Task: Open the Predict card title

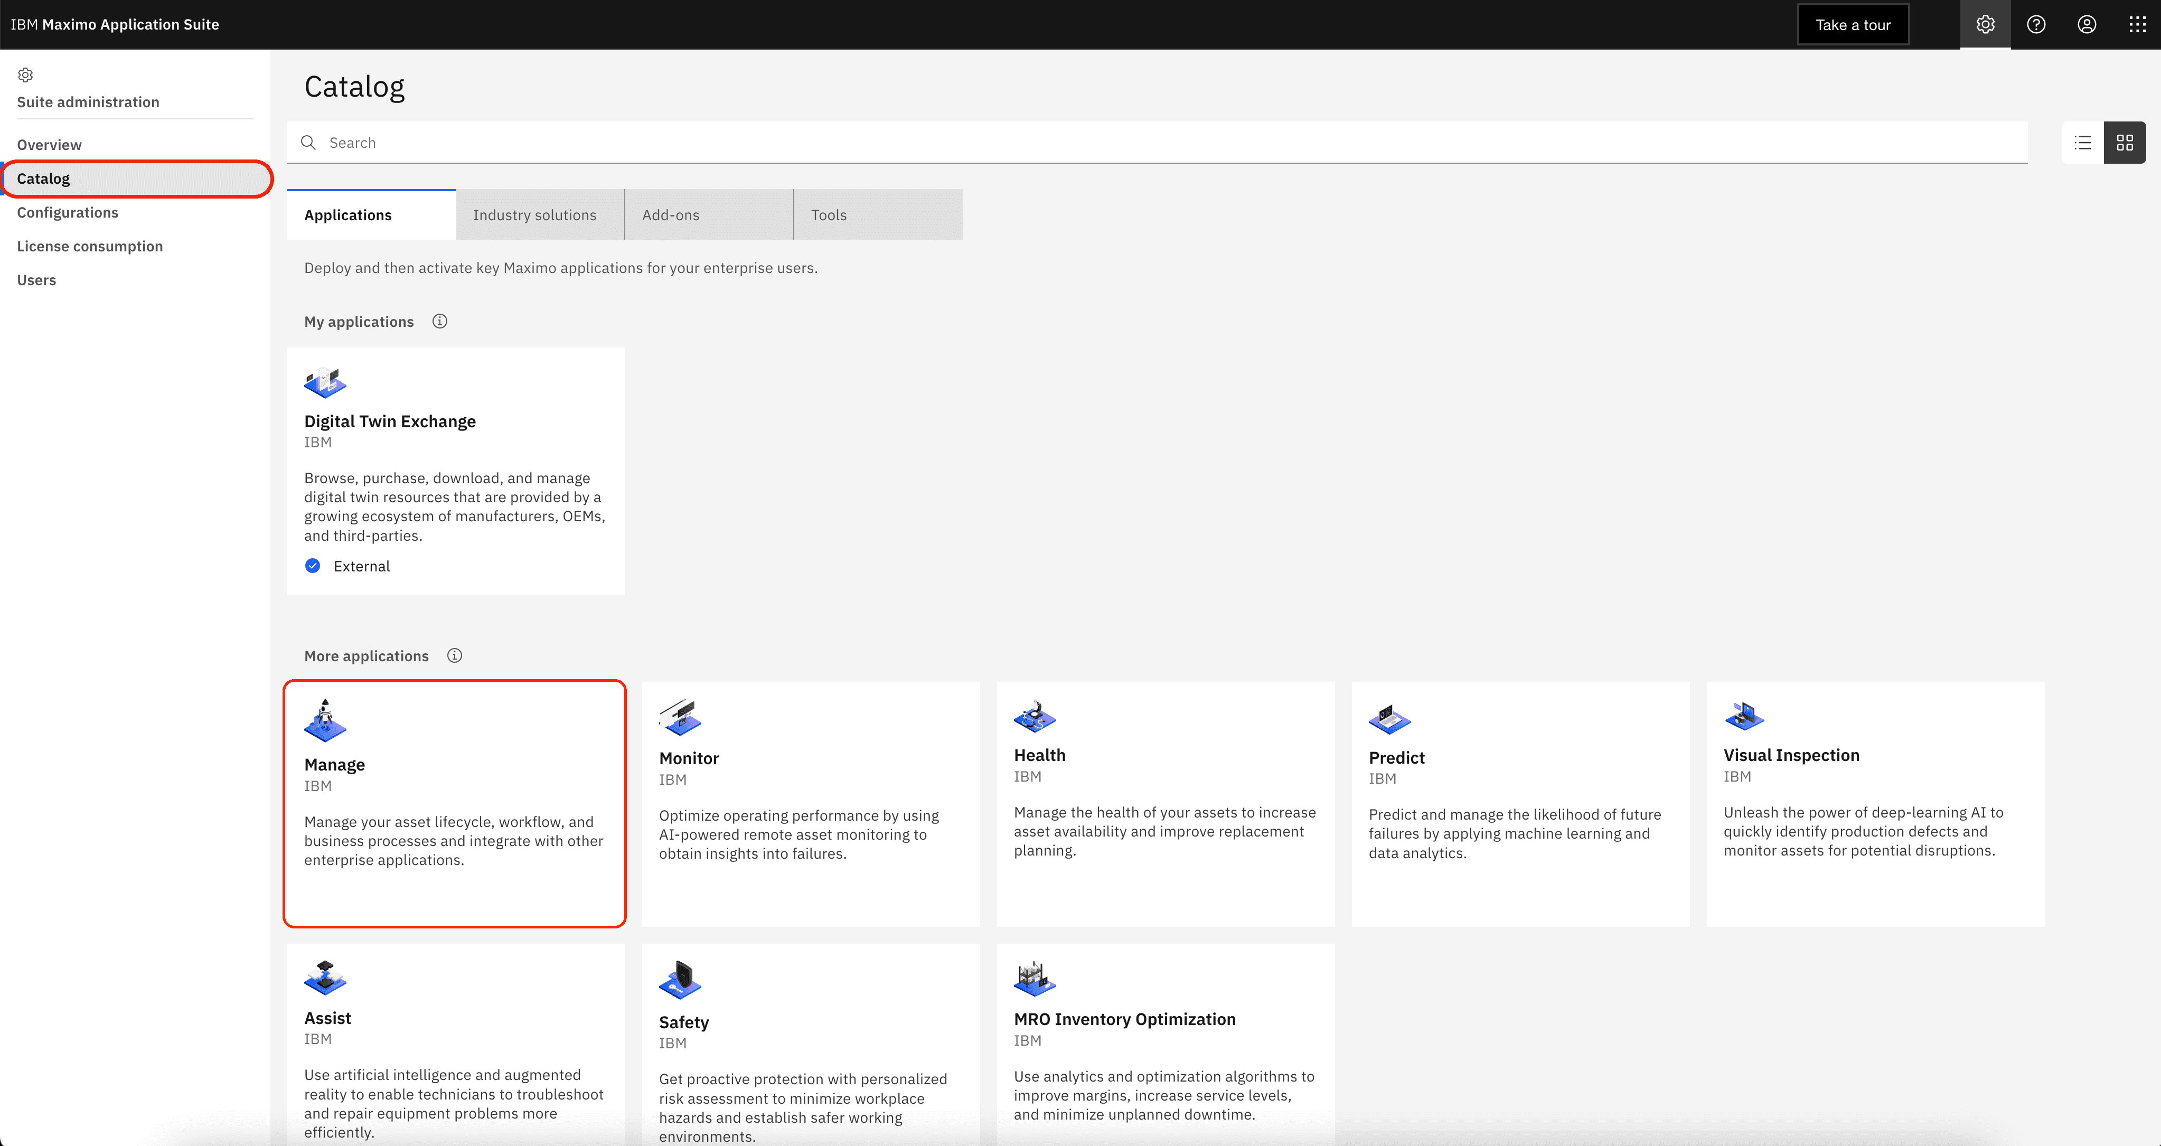Action: (x=1397, y=757)
